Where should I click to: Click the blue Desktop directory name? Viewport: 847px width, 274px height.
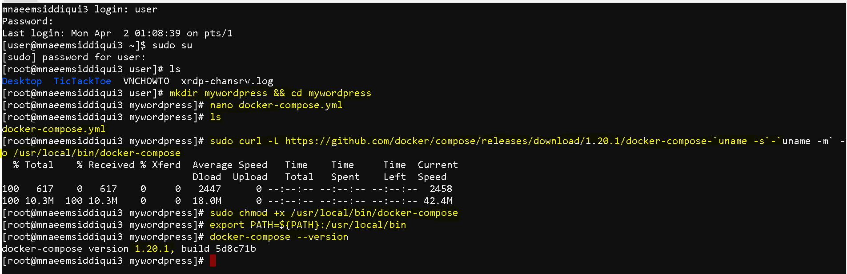(22, 81)
